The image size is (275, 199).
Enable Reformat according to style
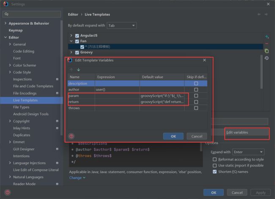[214, 159]
